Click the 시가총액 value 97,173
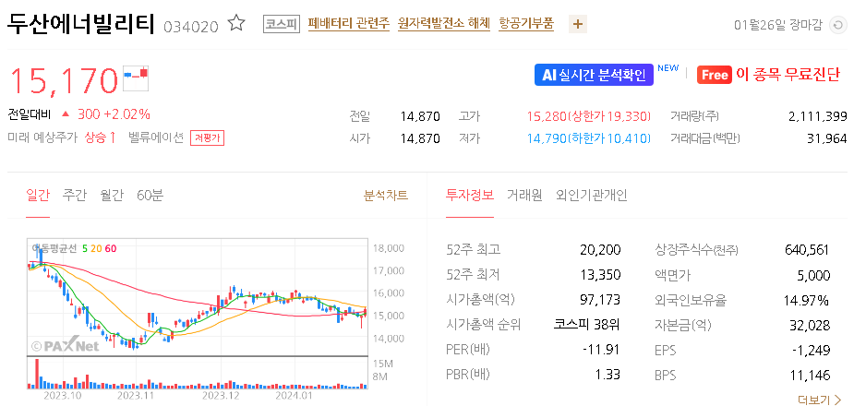This screenshot has width=854, height=418. (x=600, y=299)
